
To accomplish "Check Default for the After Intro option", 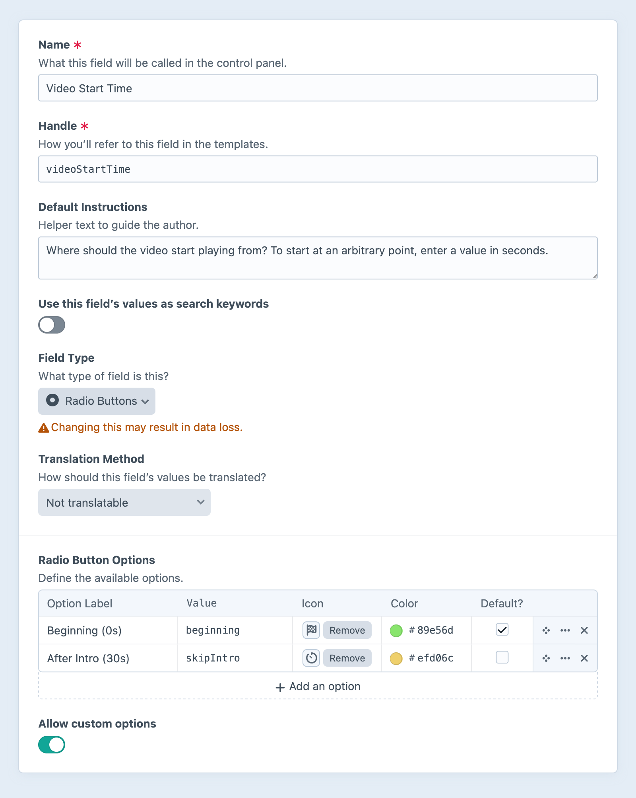I will pyautogui.click(x=502, y=658).
